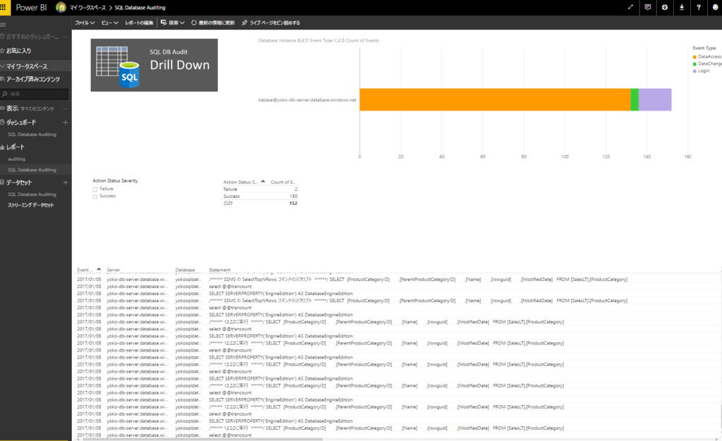Viewport: 722px width, 441px height.
Task: Check the Failure slicer checkbox
Action: coord(95,190)
